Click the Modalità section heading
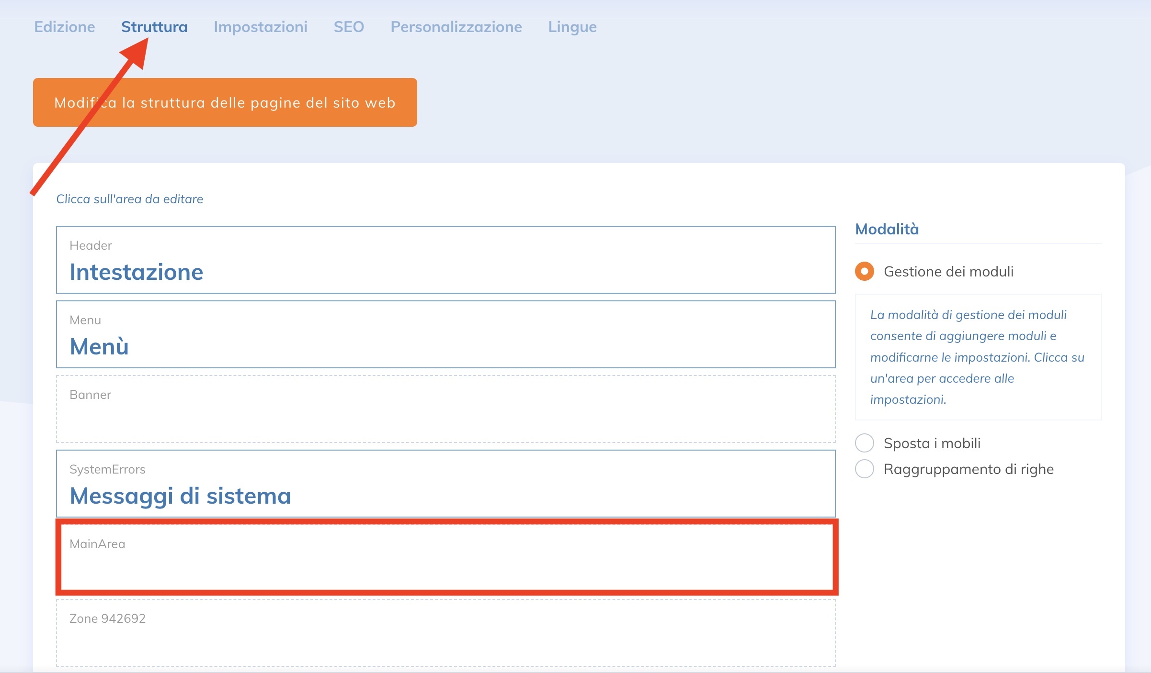Viewport: 1151px width, 673px height. click(887, 229)
